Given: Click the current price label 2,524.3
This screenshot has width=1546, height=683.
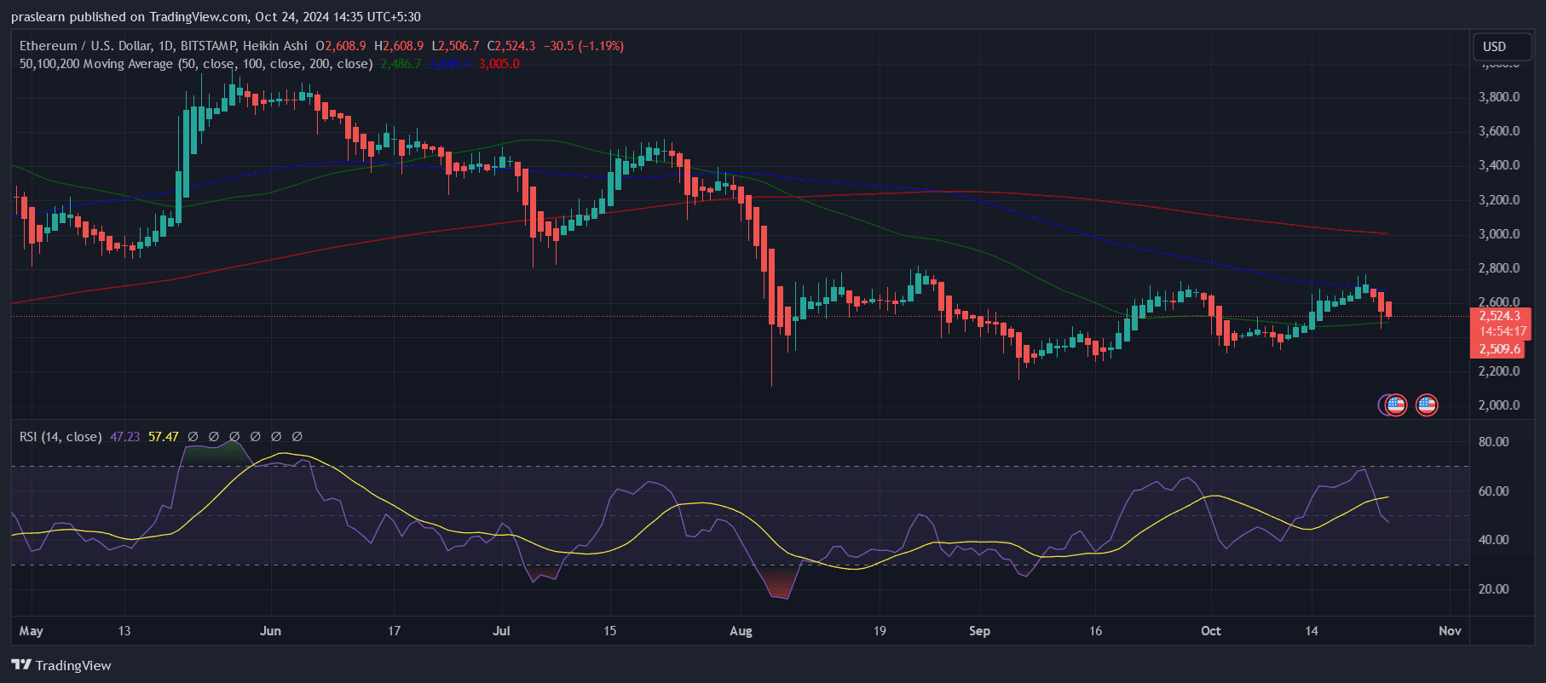Looking at the screenshot, I should [x=1500, y=316].
